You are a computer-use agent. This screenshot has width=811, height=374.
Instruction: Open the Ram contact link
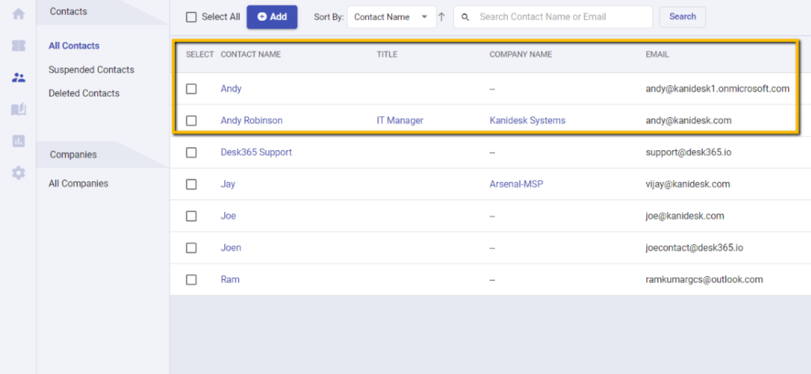[230, 279]
